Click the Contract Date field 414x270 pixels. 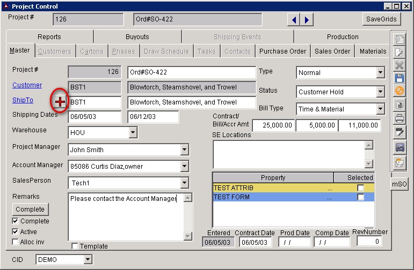(x=255, y=242)
